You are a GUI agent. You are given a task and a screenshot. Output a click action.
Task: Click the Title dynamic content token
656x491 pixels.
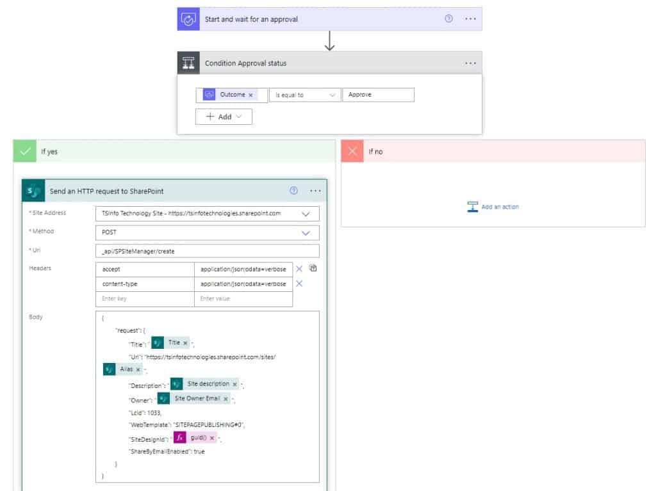pyautogui.click(x=170, y=343)
